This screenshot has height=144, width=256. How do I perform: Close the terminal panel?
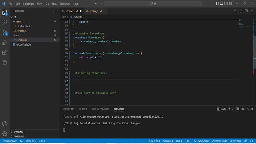pyautogui.click(x=252, y=109)
